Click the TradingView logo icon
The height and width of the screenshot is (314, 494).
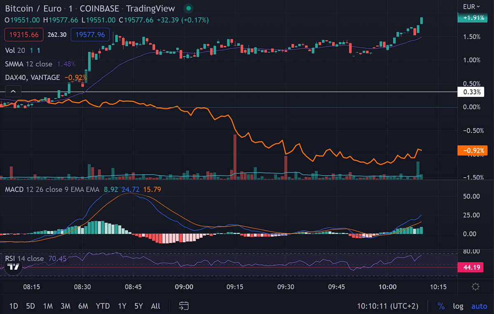point(13,267)
